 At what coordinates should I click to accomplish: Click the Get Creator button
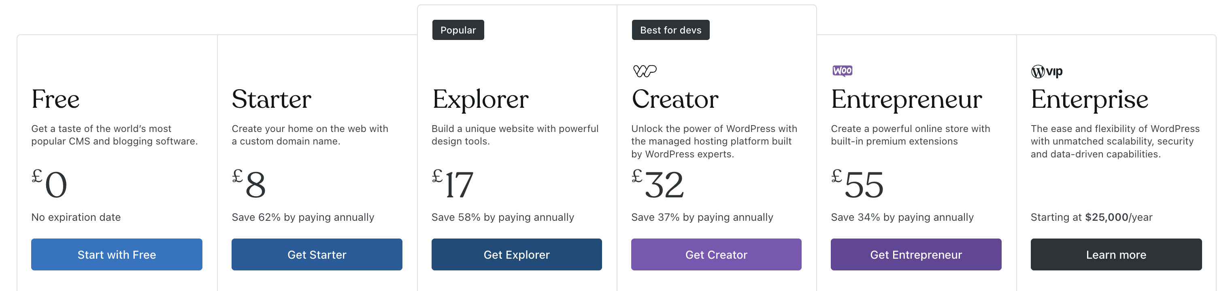[716, 254]
